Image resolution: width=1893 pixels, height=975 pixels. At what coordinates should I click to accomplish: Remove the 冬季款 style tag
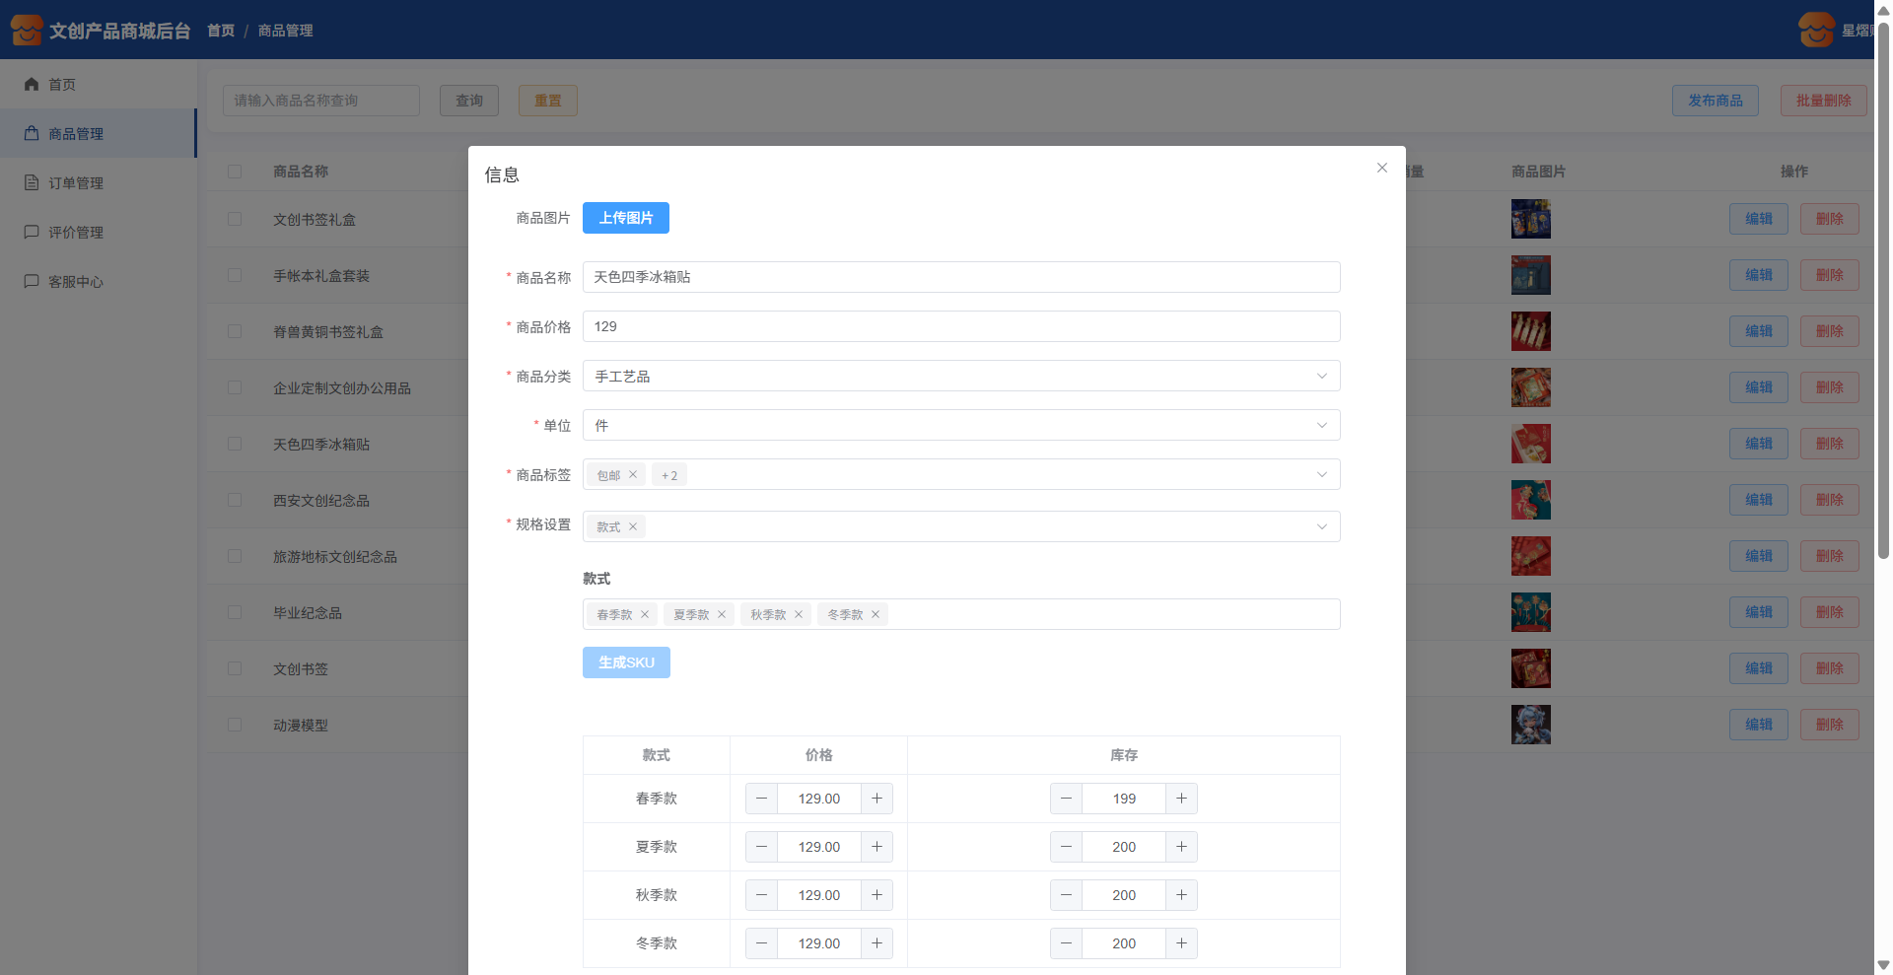pos(876,614)
